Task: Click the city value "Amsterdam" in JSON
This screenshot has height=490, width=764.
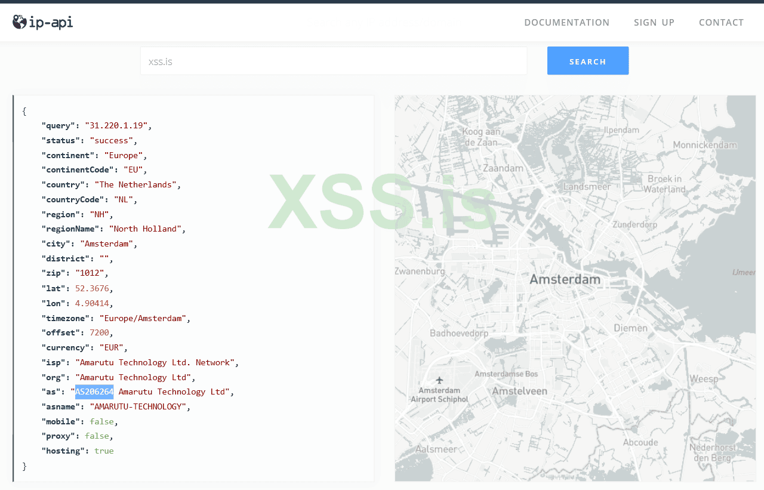Action: pyautogui.click(x=107, y=244)
